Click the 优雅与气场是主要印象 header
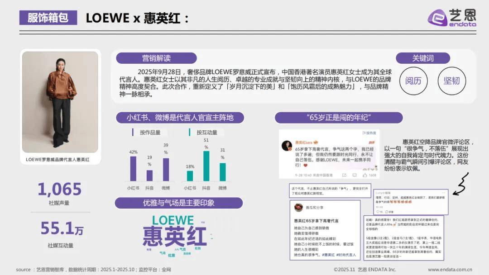Image resolution: width=489 pixels, height=275 pixels. coord(179,203)
